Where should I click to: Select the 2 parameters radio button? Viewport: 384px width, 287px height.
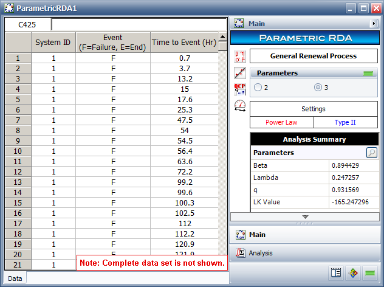pos(258,88)
